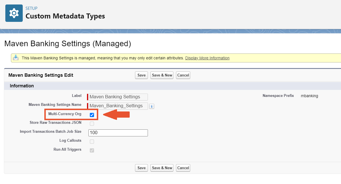Click the Information section header
This screenshot has height=184, width=341.
[22, 86]
